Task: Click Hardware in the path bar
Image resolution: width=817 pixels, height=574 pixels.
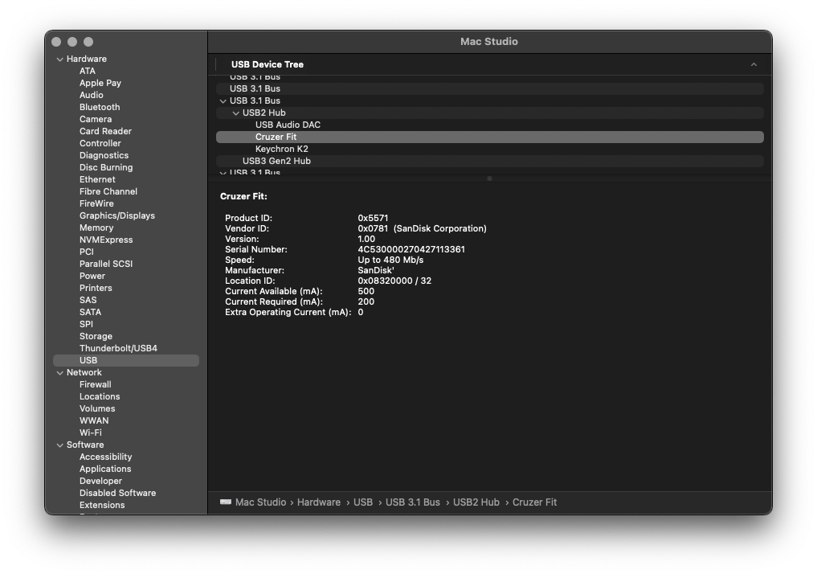Action: pos(319,502)
